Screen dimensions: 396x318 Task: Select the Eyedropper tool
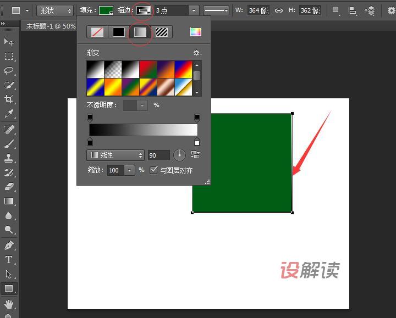pos(9,114)
